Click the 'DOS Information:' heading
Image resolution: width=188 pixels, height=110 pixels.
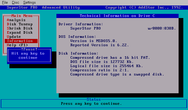coord(77,37)
